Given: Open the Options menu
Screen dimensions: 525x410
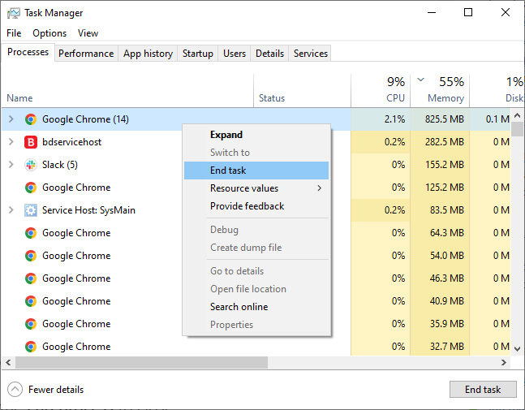Looking at the screenshot, I should (49, 33).
